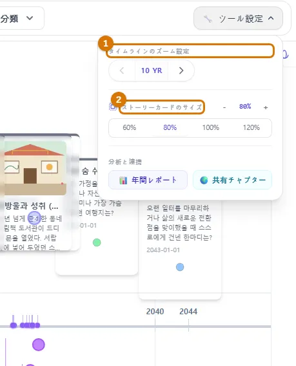Screen dimensions: 296x366
Task: Open the 年間レポート button
Action: (x=148, y=180)
